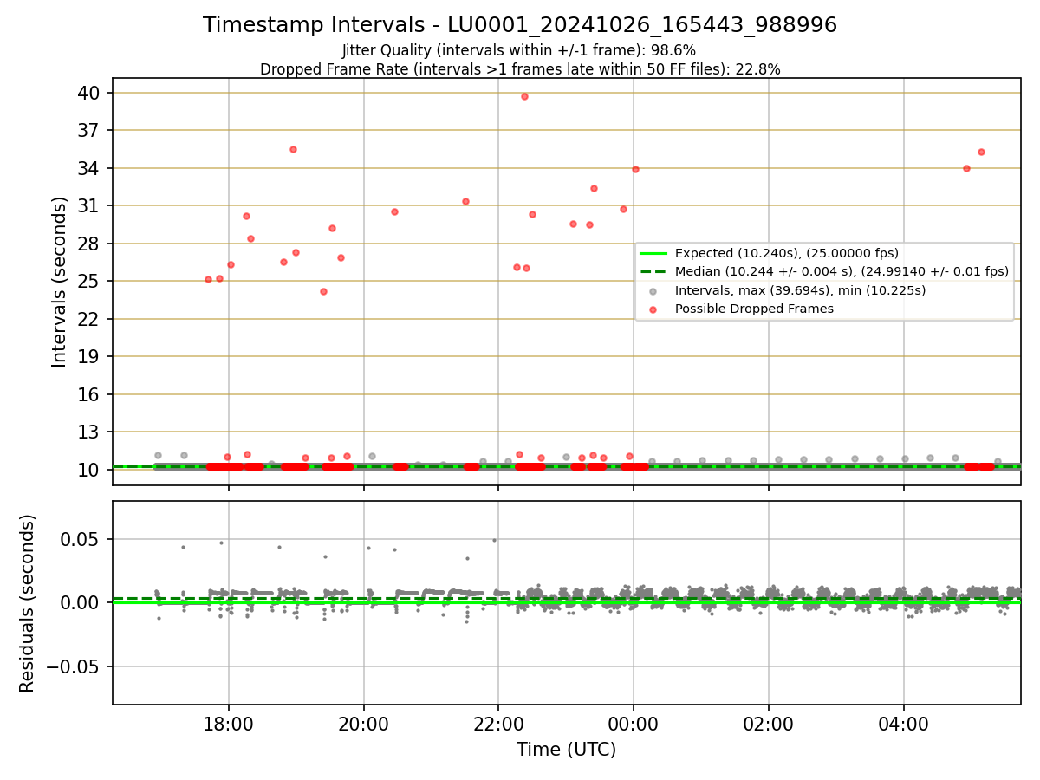Click the y-axis tick label '34'
Screen dimensions: 1040x780
tap(89, 168)
